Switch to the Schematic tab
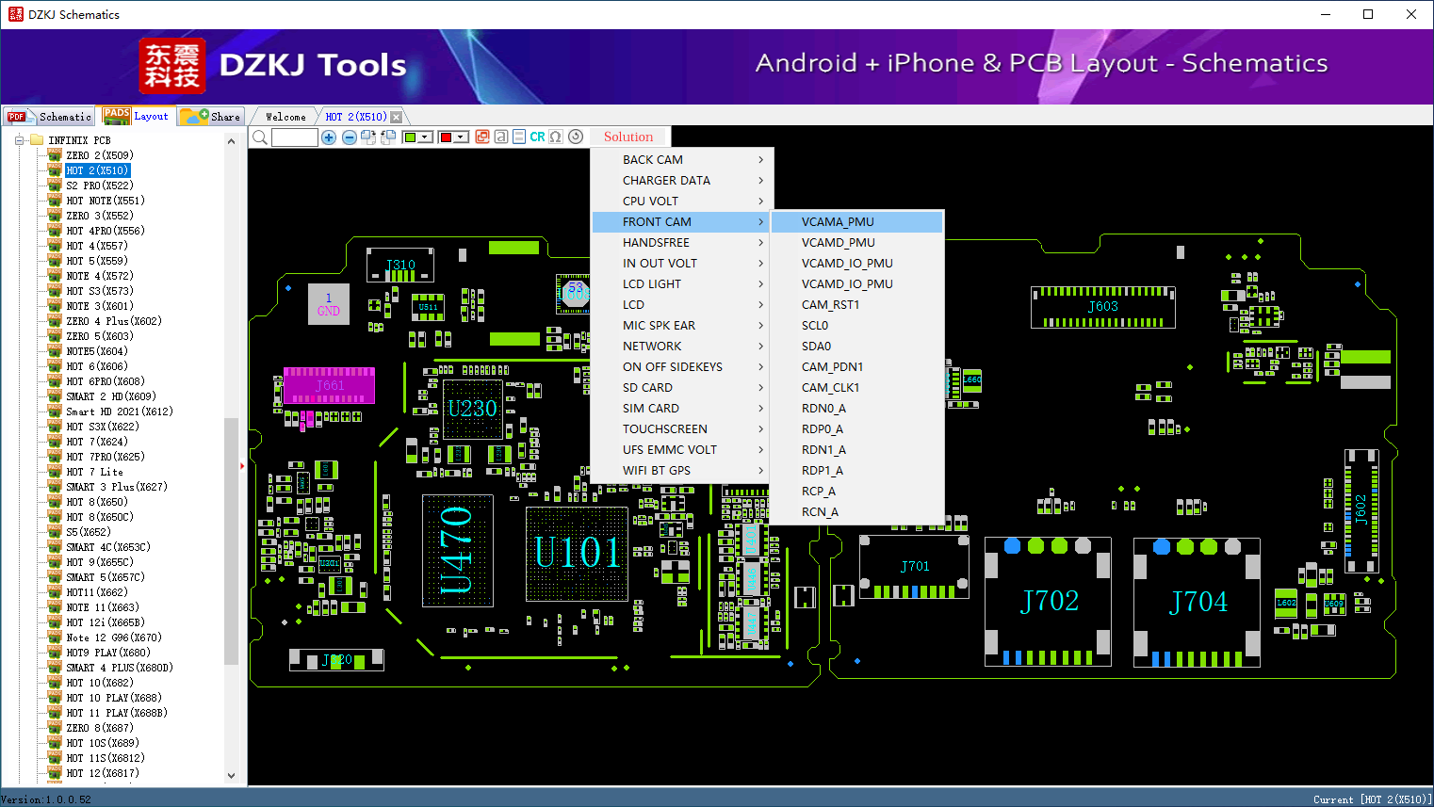The image size is (1434, 807). coord(49,117)
